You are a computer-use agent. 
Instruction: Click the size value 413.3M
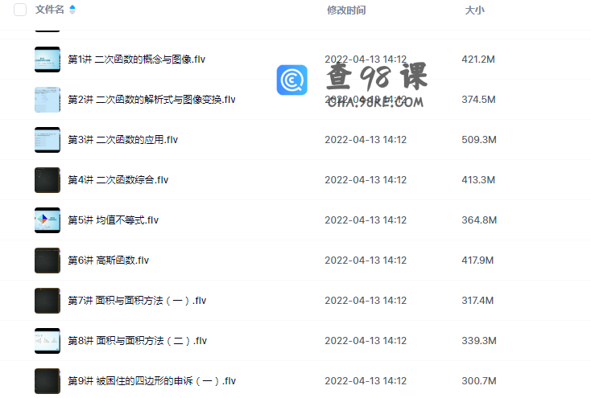(x=478, y=180)
